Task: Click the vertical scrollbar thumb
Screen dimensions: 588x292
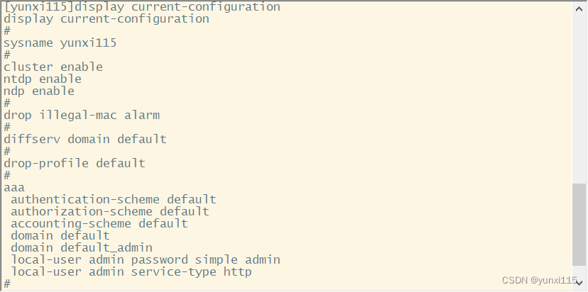Action: (579, 223)
